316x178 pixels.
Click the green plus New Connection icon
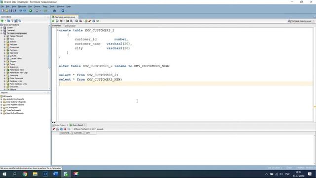[x=2, y=21]
